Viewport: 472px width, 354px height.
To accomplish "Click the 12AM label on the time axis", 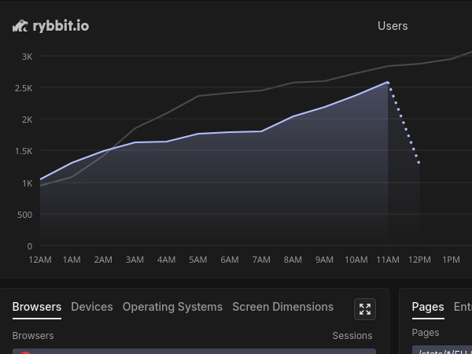I will point(40,260).
